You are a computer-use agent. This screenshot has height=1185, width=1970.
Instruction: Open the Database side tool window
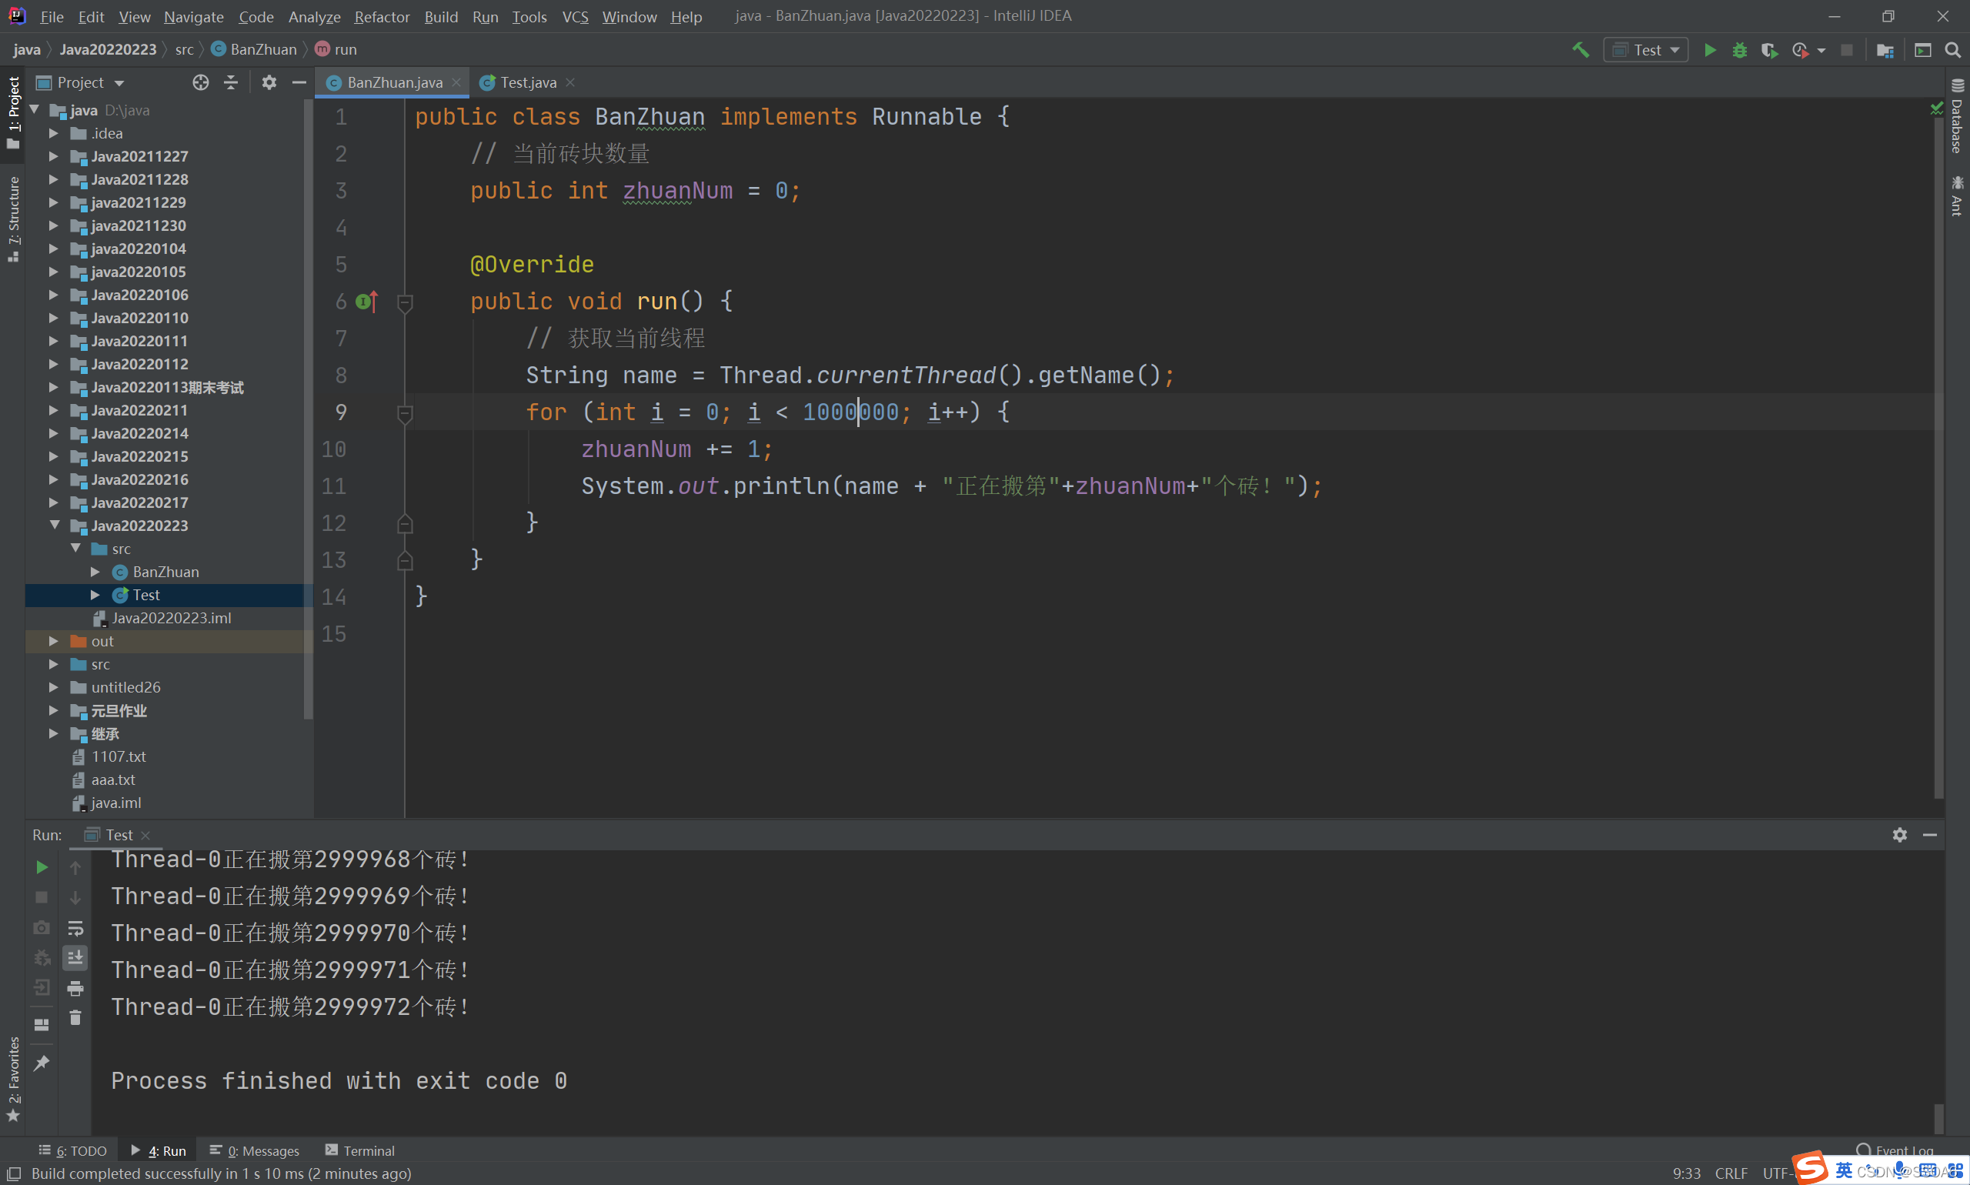coord(1956,117)
